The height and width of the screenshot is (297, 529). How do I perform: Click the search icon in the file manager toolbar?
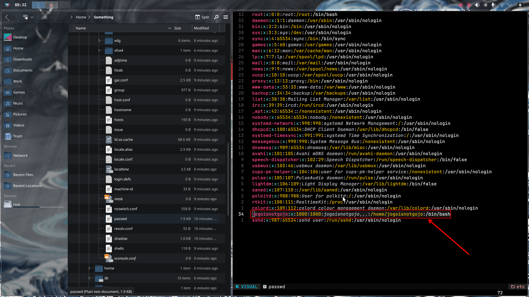[216, 17]
